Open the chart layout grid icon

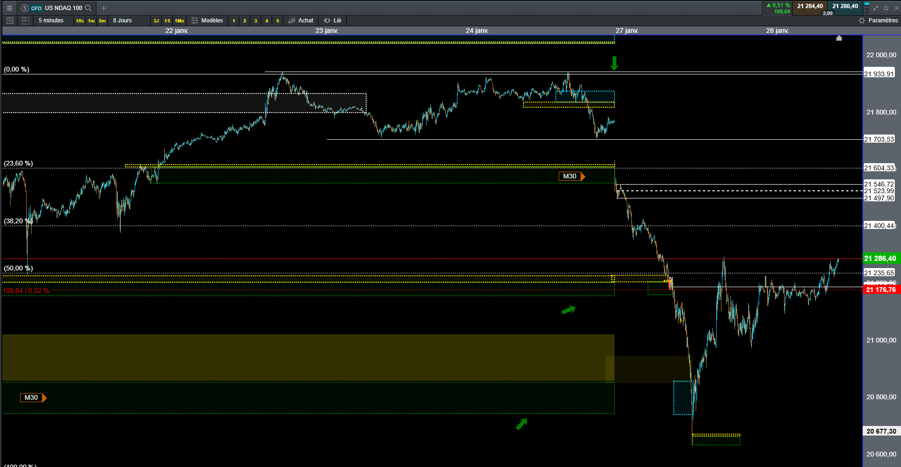25,21
